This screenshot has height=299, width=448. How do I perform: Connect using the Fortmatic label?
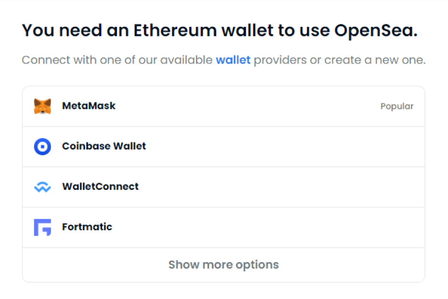coord(87,227)
